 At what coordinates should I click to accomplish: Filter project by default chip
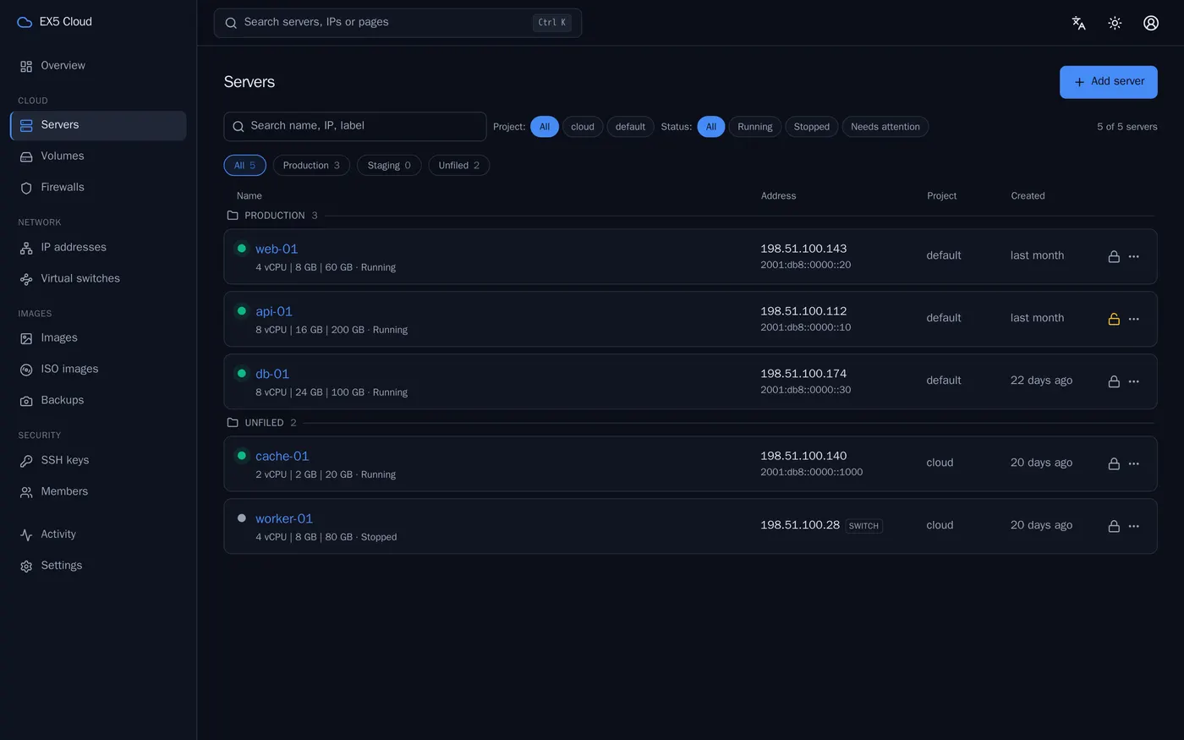pos(630,127)
